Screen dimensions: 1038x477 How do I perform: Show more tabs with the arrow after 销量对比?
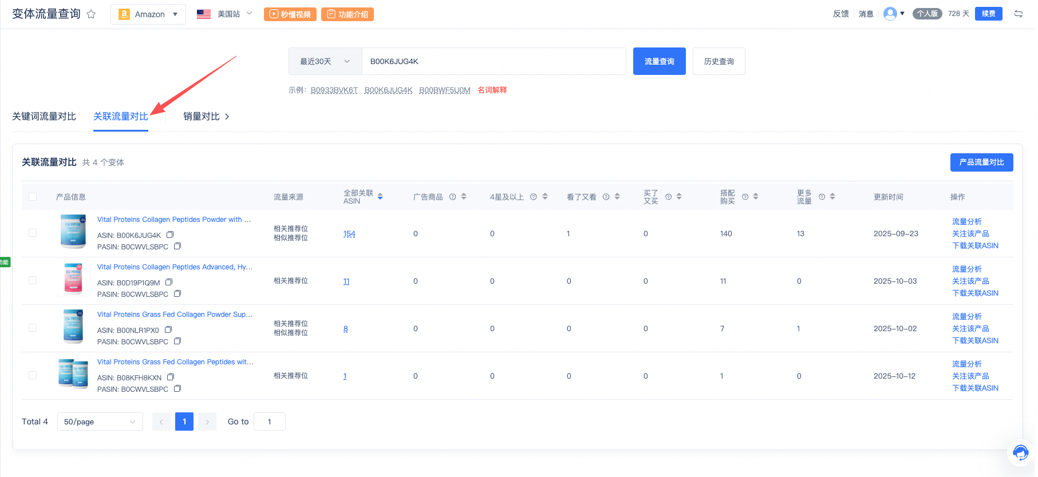point(227,117)
